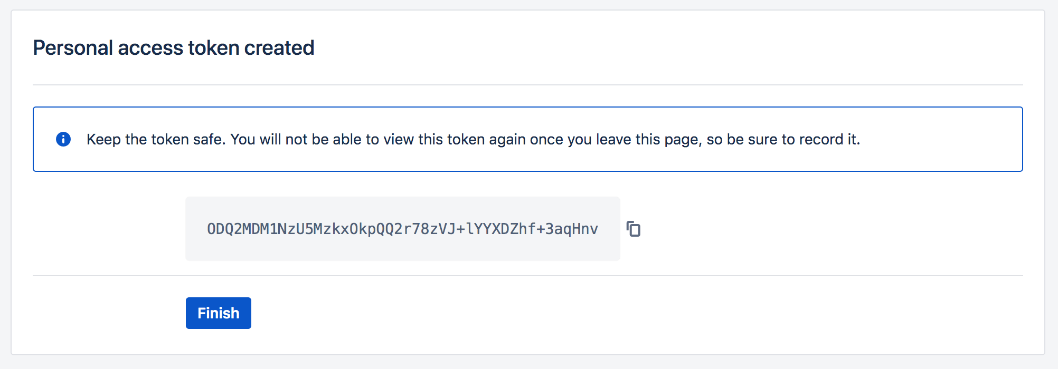1058x369 pixels.
Task: Select the generated token text ODQ2MDM1…
Action: tap(402, 229)
